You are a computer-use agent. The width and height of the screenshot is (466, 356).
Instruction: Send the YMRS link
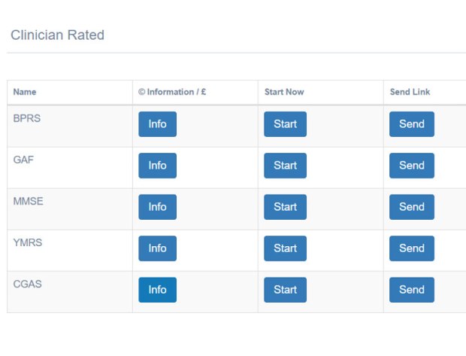(411, 248)
